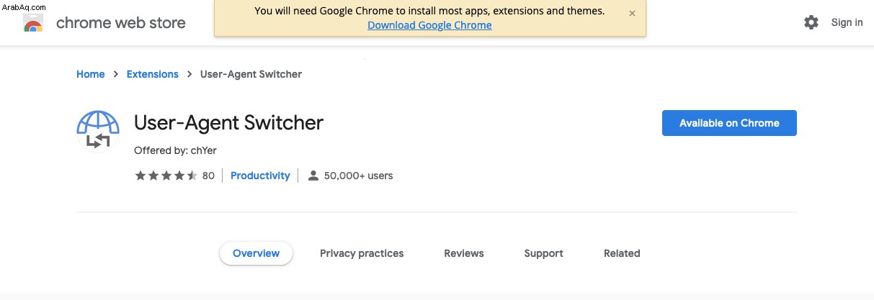Open the Productivity category link
This screenshot has width=874, height=300.
coord(260,176)
